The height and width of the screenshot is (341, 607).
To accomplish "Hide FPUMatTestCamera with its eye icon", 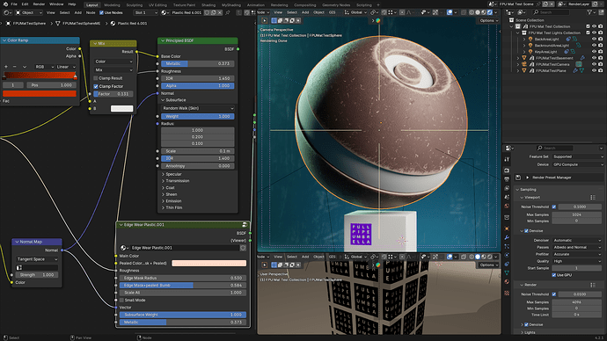I will (x=594, y=64).
